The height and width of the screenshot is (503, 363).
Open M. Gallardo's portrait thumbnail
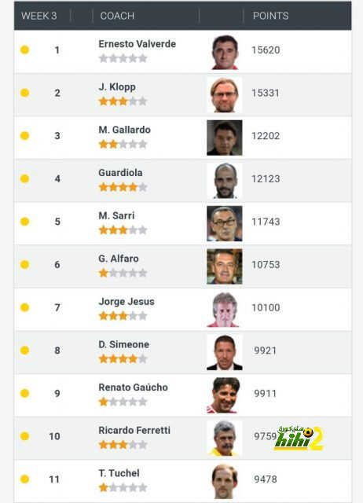[x=225, y=138]
